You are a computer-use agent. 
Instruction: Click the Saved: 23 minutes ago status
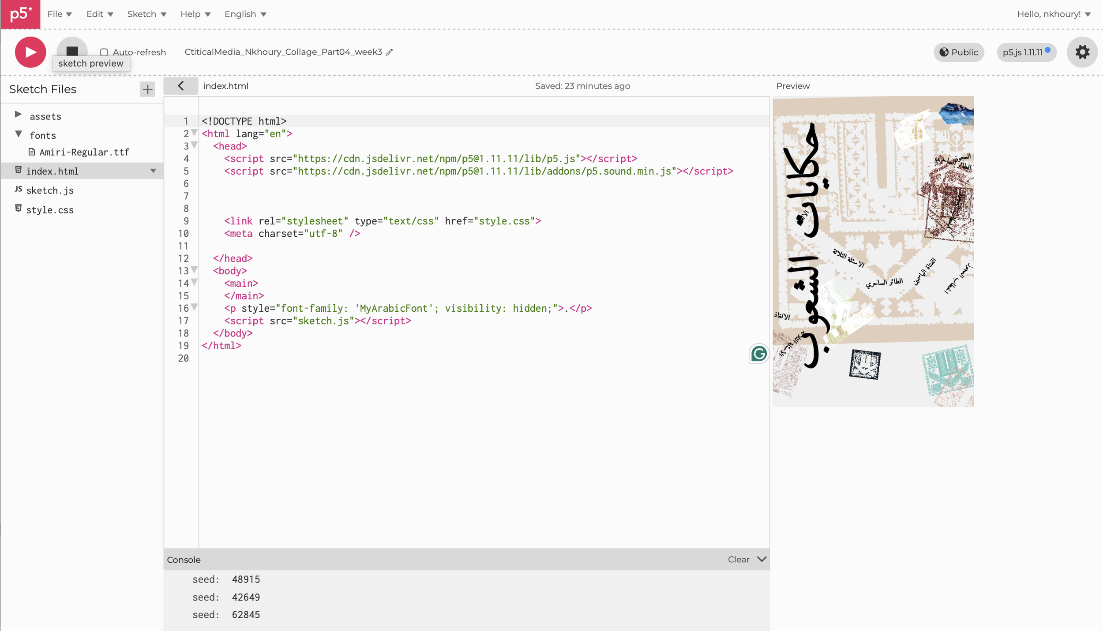point(582,86)
